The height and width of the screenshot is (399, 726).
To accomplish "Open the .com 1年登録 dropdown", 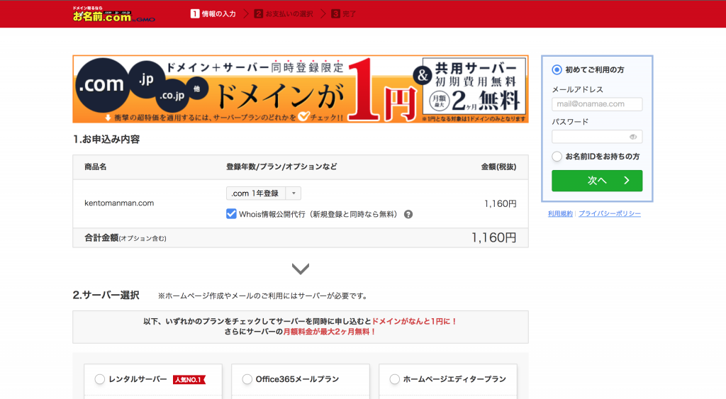I will click(x=264, y=193).
